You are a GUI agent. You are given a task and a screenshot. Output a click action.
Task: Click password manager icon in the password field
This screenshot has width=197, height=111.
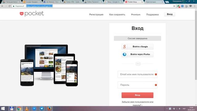click(156, 85)
